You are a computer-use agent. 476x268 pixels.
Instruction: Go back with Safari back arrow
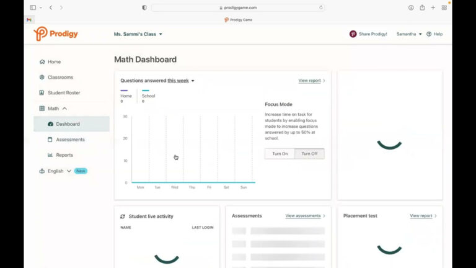51,7
